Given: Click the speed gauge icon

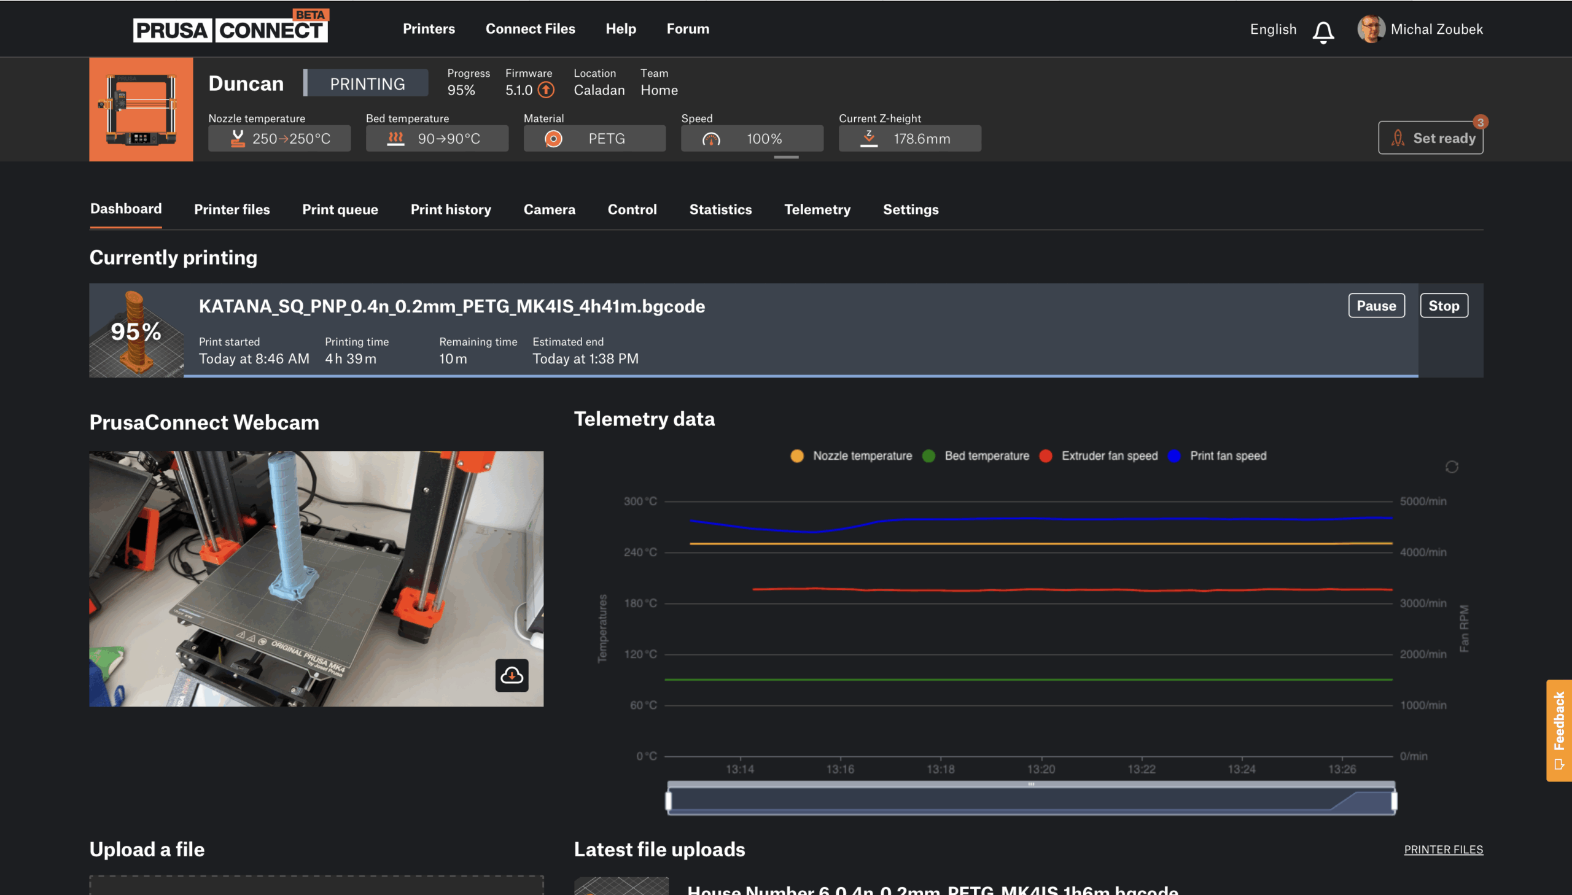Looking at the screenshot, I should pyautogui.click(x=710, y=139).
